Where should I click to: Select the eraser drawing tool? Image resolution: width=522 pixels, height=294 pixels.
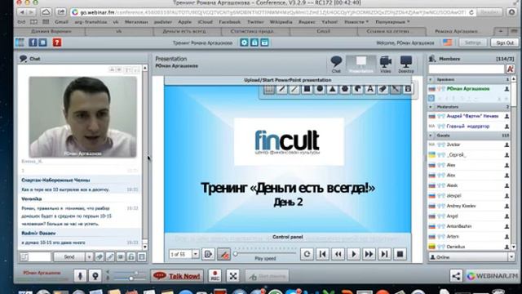[x=383, y=89]
